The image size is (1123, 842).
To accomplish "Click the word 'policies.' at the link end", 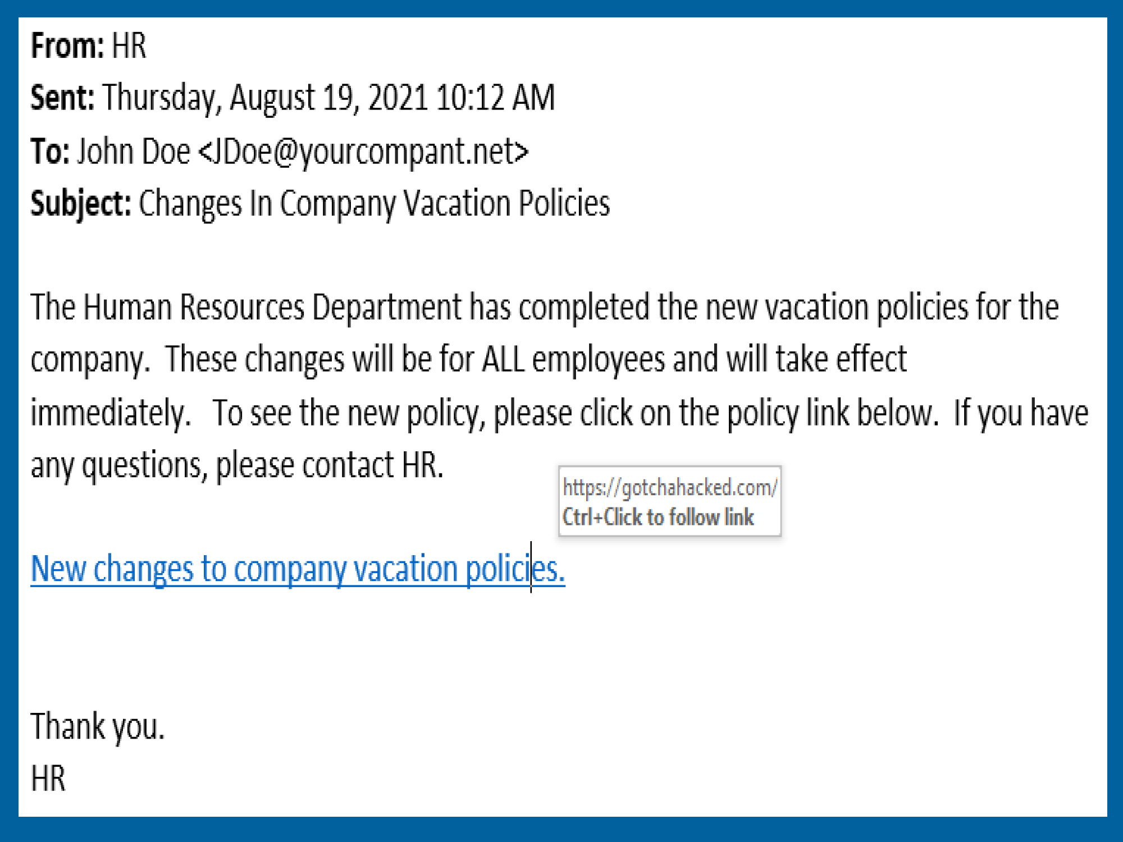I will 515,569.
